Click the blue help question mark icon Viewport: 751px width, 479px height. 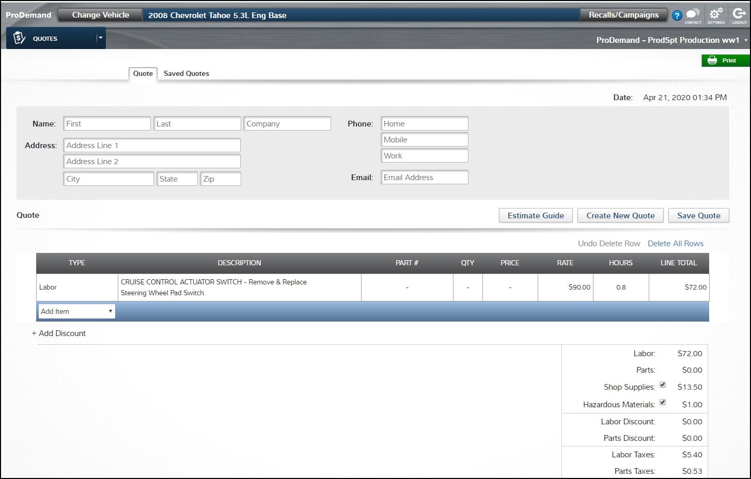click(x=677, y=15)
